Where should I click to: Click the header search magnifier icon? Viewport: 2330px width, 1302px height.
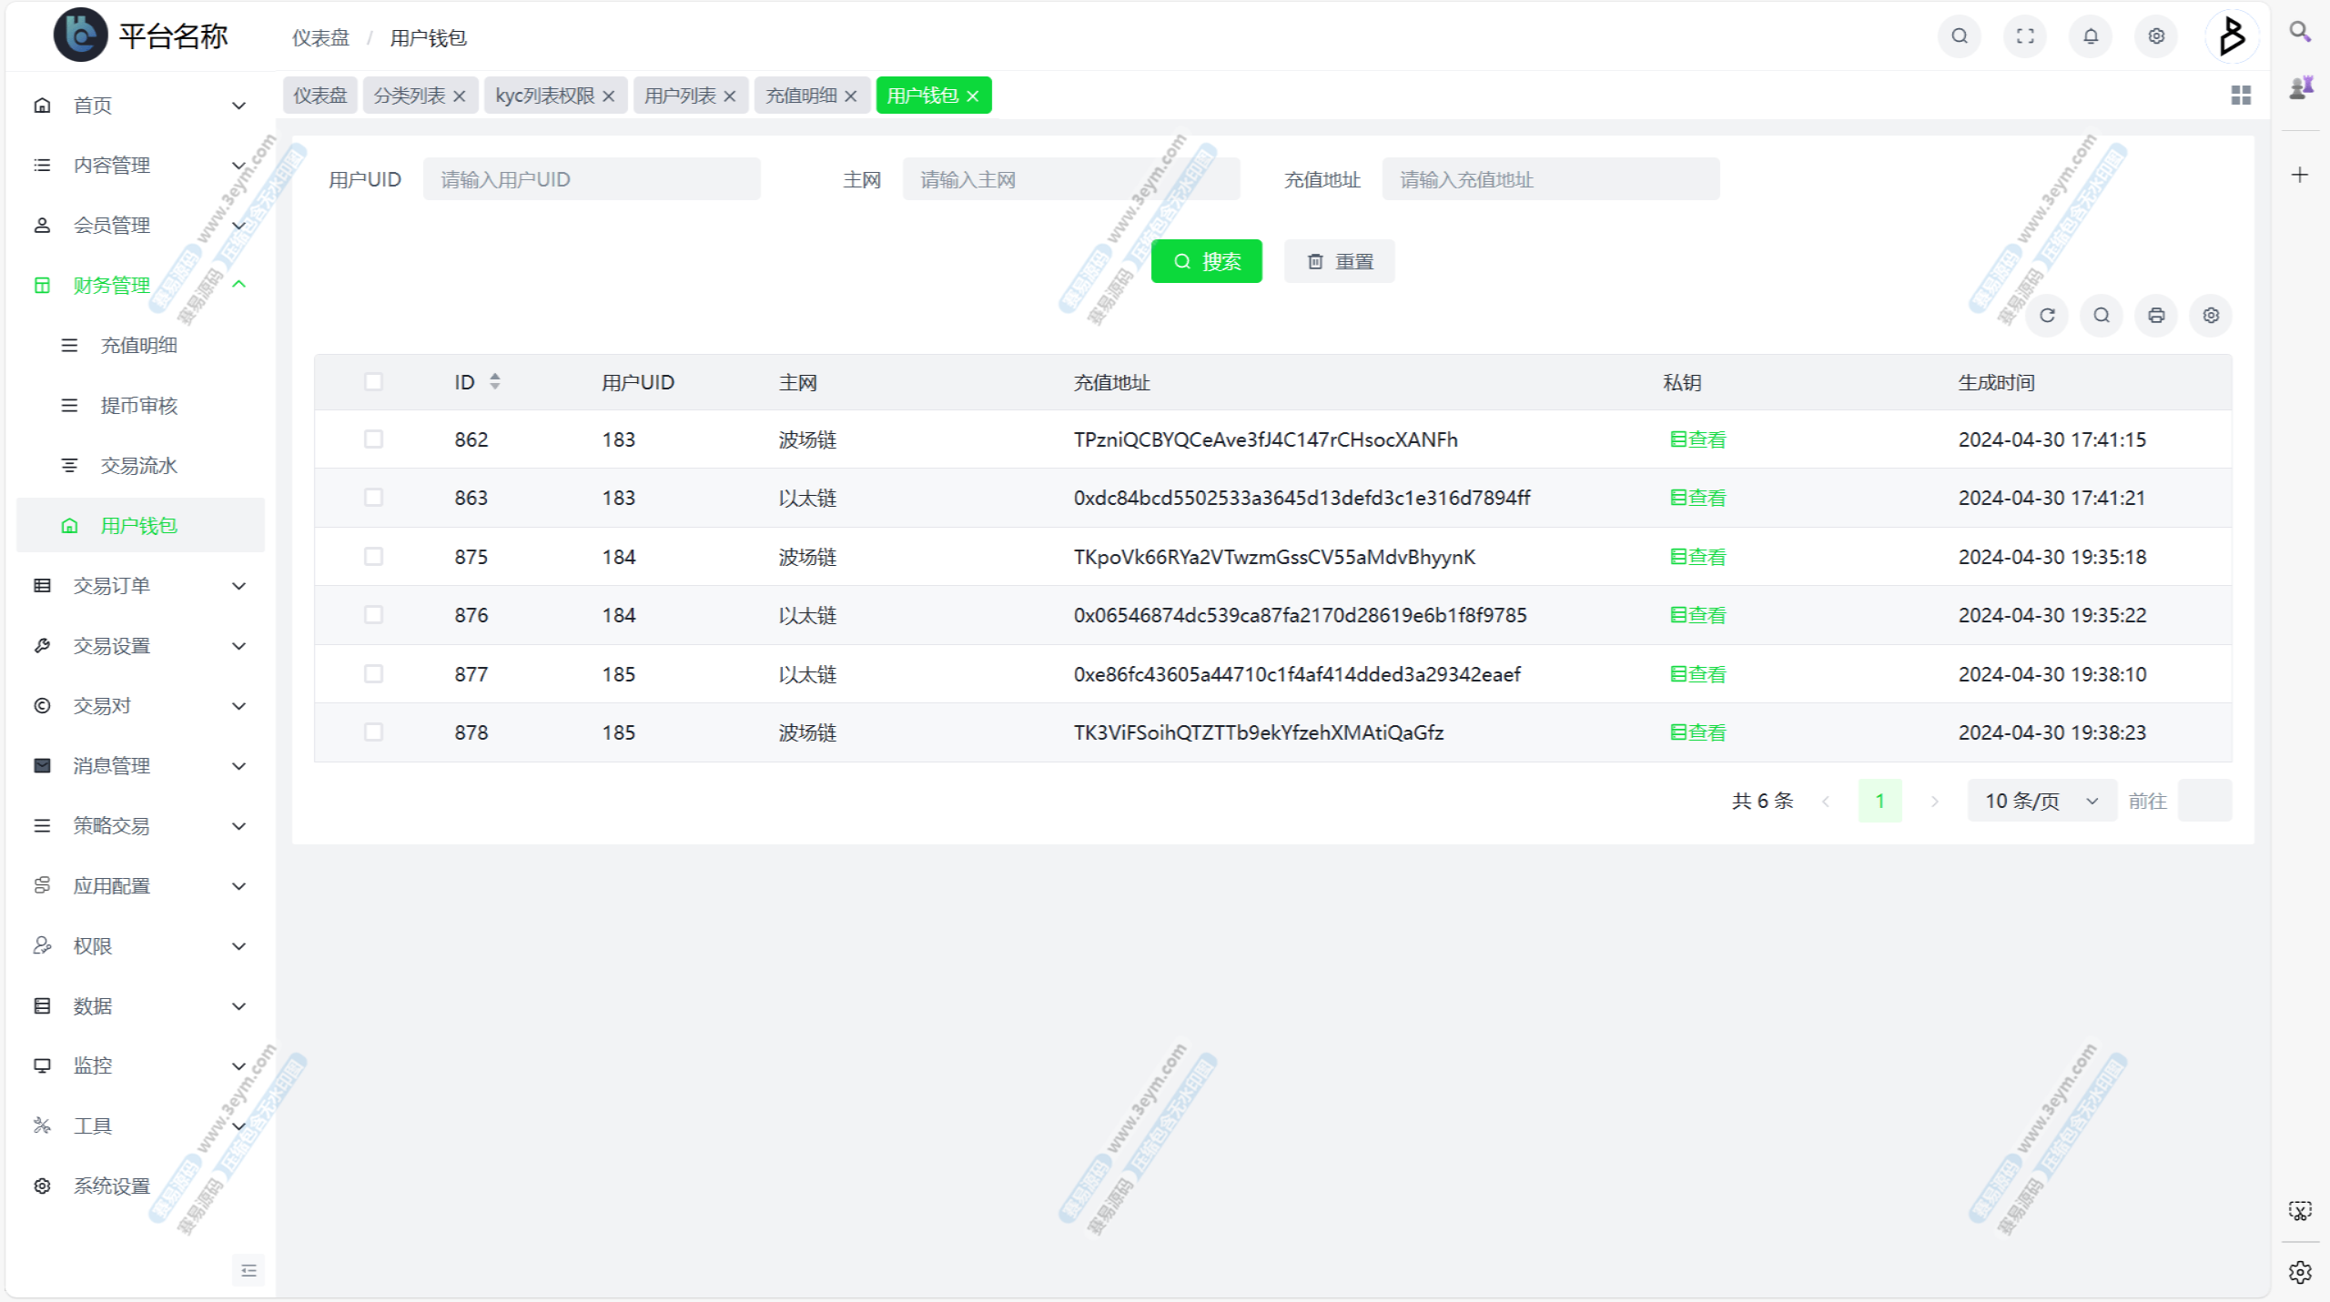pyautogui.click(x=1960, y=36)
